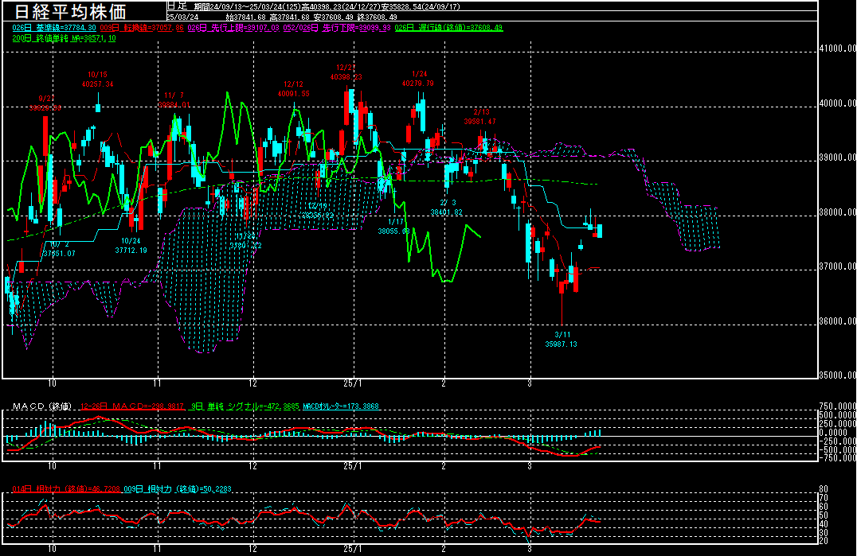Viewport: 857px width, 556px height.
Task: Click the 10/2 37651.07 low annotation
Action: [59, 249]
